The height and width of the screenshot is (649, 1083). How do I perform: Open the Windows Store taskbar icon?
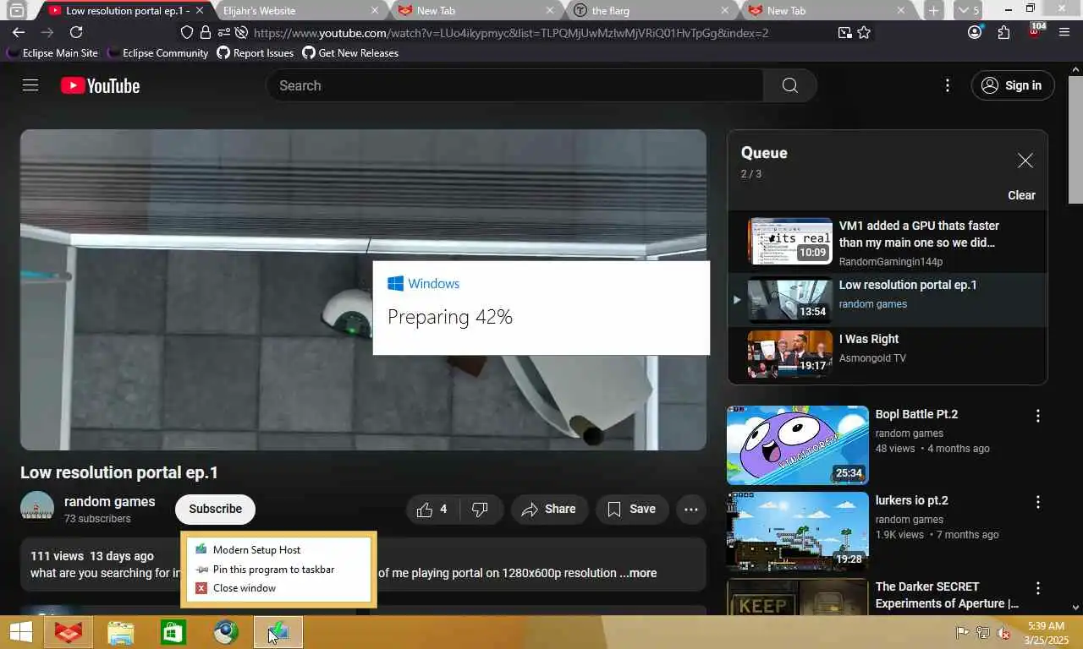point(173,632)
